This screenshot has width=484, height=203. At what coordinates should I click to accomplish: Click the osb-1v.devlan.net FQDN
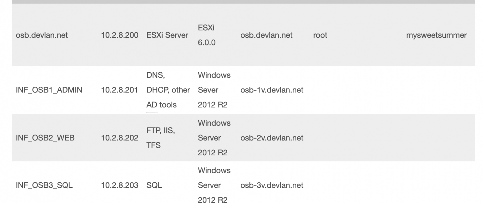(272, 90)
